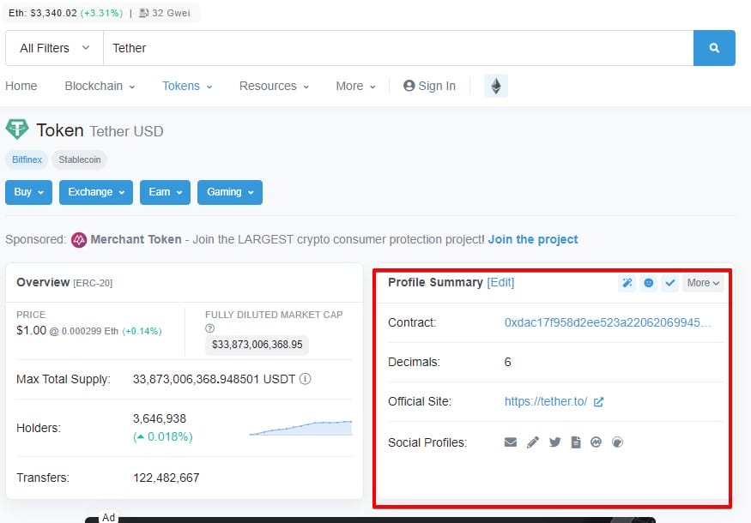
Task: Click the Eth price $3,340.02 at top
Action: (53, 13)
